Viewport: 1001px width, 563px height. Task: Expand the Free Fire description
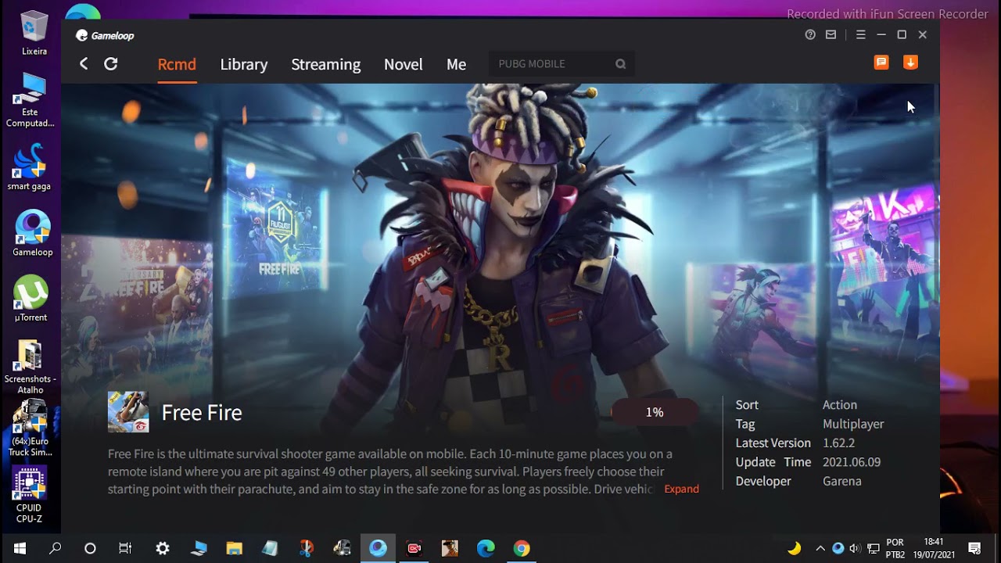coord(681,489)
